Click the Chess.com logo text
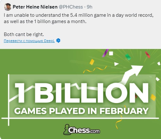Screen dimensions: 161x139 (84, 130)
